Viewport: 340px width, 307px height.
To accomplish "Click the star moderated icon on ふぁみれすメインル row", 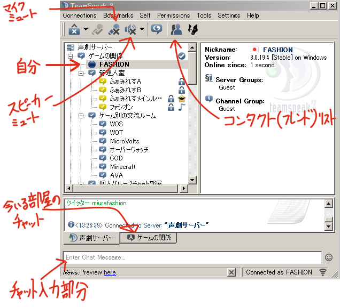I will coord(182,99).
